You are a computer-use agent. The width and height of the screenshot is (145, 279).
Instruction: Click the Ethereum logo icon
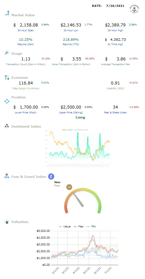[x=51, y=176]
